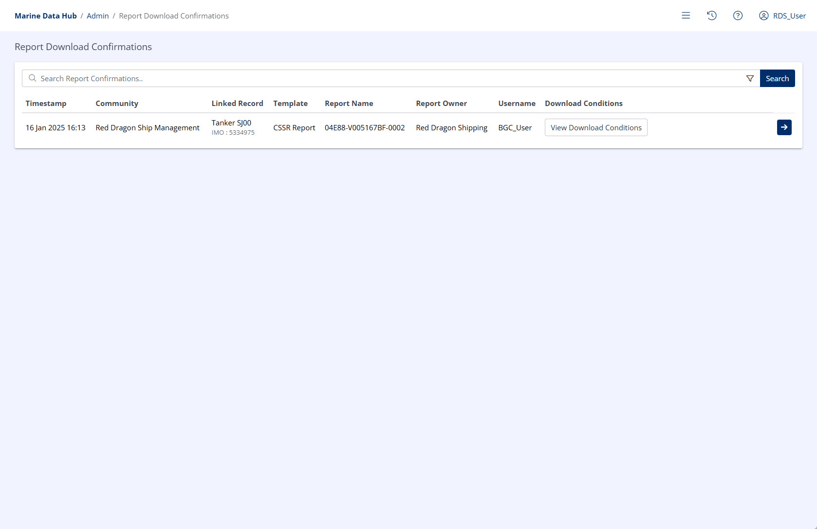The height and width of the screenshot is (529, 817).
Task: Select the Username column header
Action: [517, 103]
